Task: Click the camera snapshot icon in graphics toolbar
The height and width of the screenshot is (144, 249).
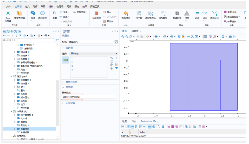Action: coord(230,36)
